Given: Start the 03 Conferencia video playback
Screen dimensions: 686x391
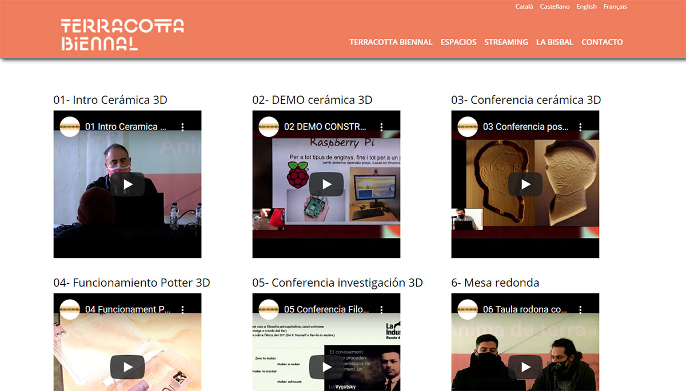Looking at the screenshot, I should (525, 184).
